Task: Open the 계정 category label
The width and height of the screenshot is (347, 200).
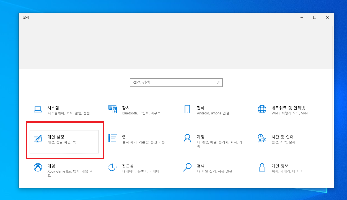Action: pyautogui.click(x=201, y=137)
